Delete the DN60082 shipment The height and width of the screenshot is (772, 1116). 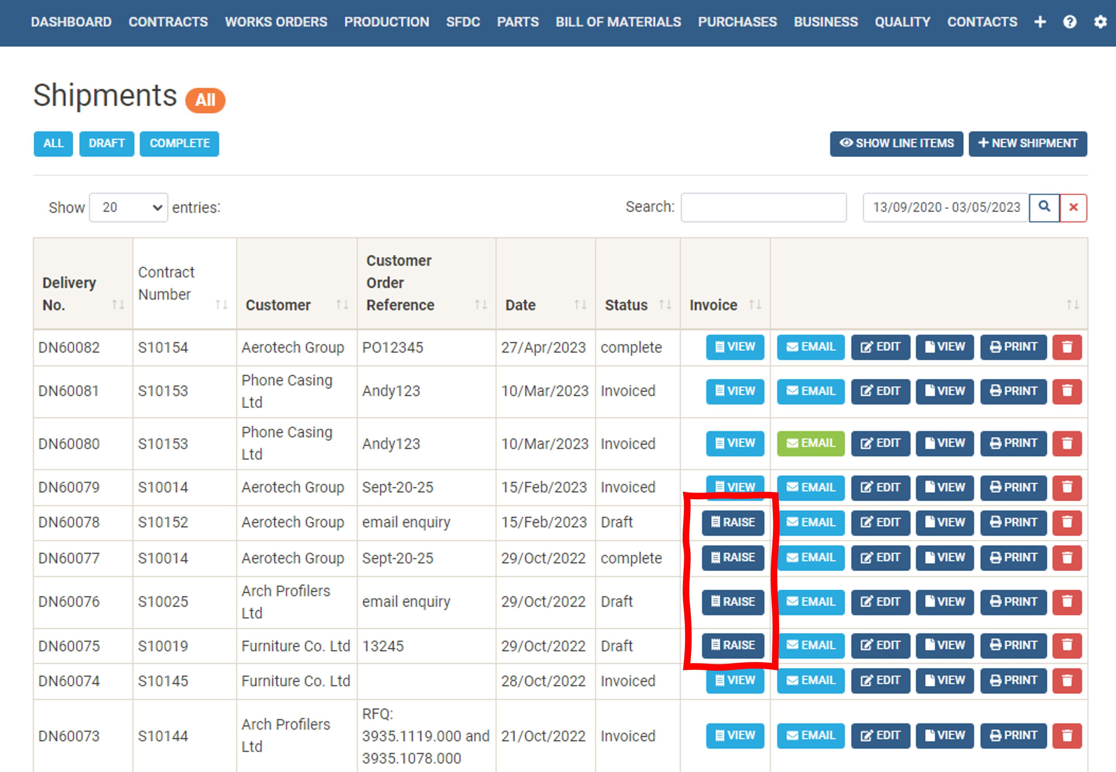tap(1067, 347)
